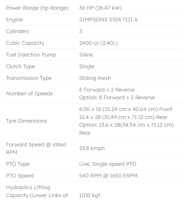Select the "Sliding mesh" transmission value
Viewport: 191px width, 202px height.
click(95, 78)
